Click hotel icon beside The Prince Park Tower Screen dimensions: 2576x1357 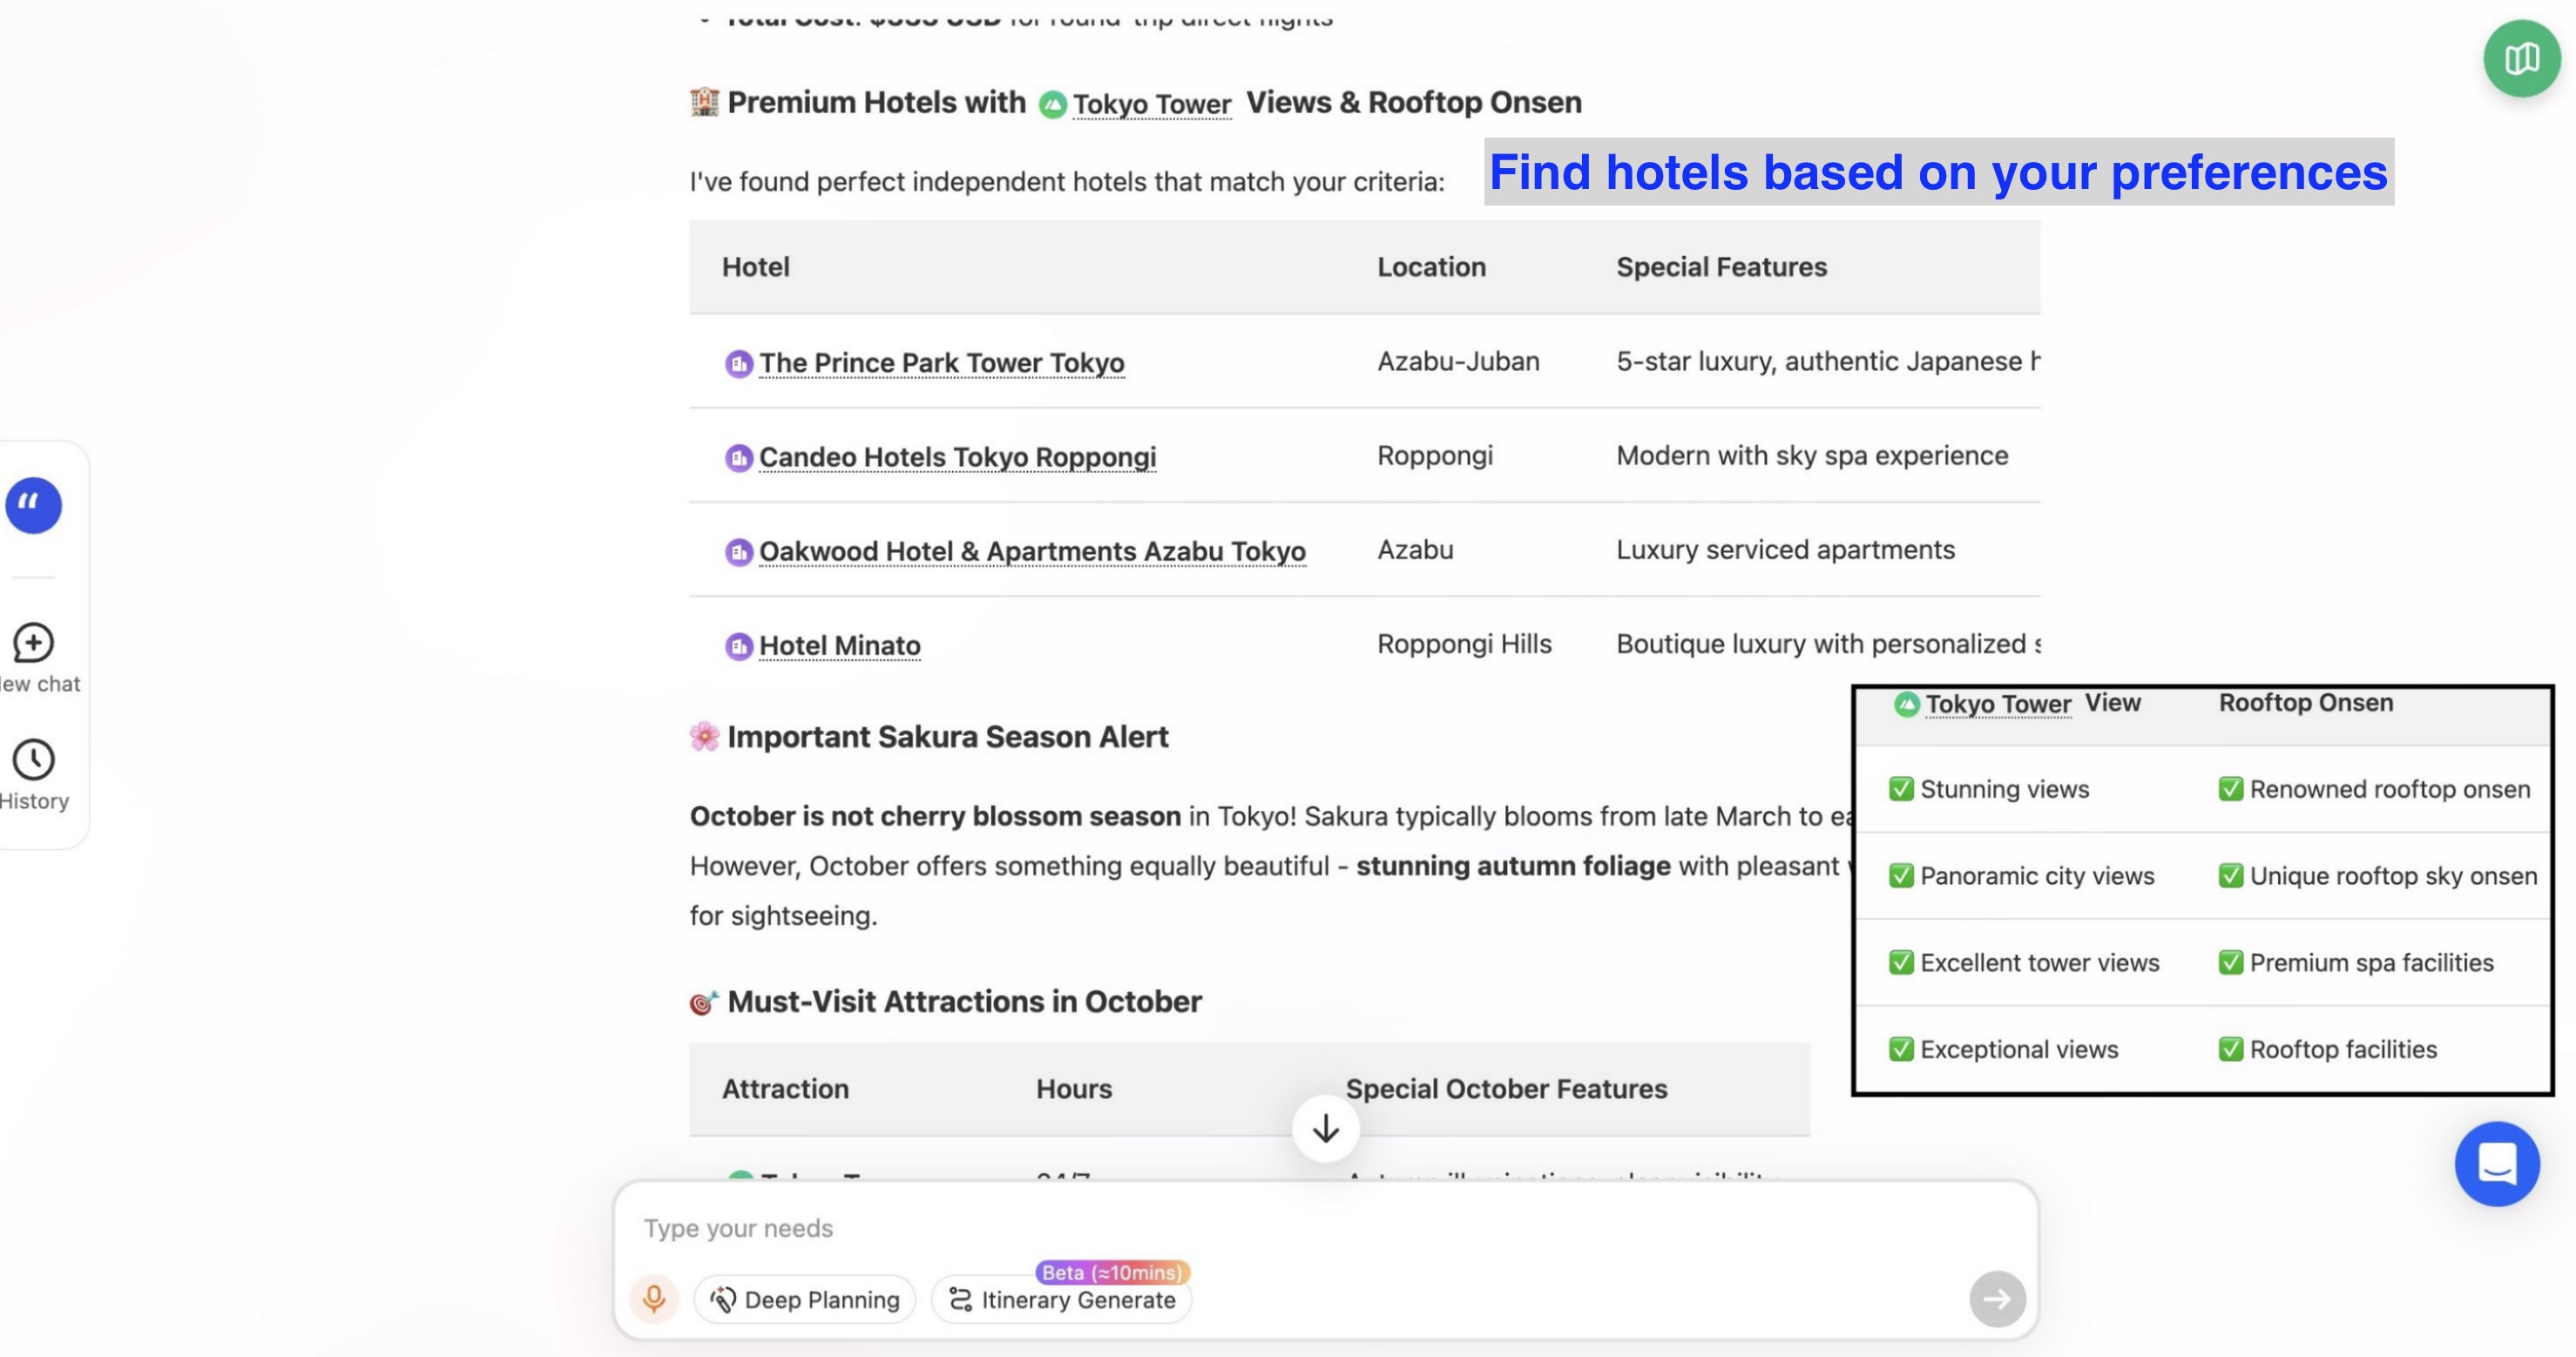tap(738, 363)
